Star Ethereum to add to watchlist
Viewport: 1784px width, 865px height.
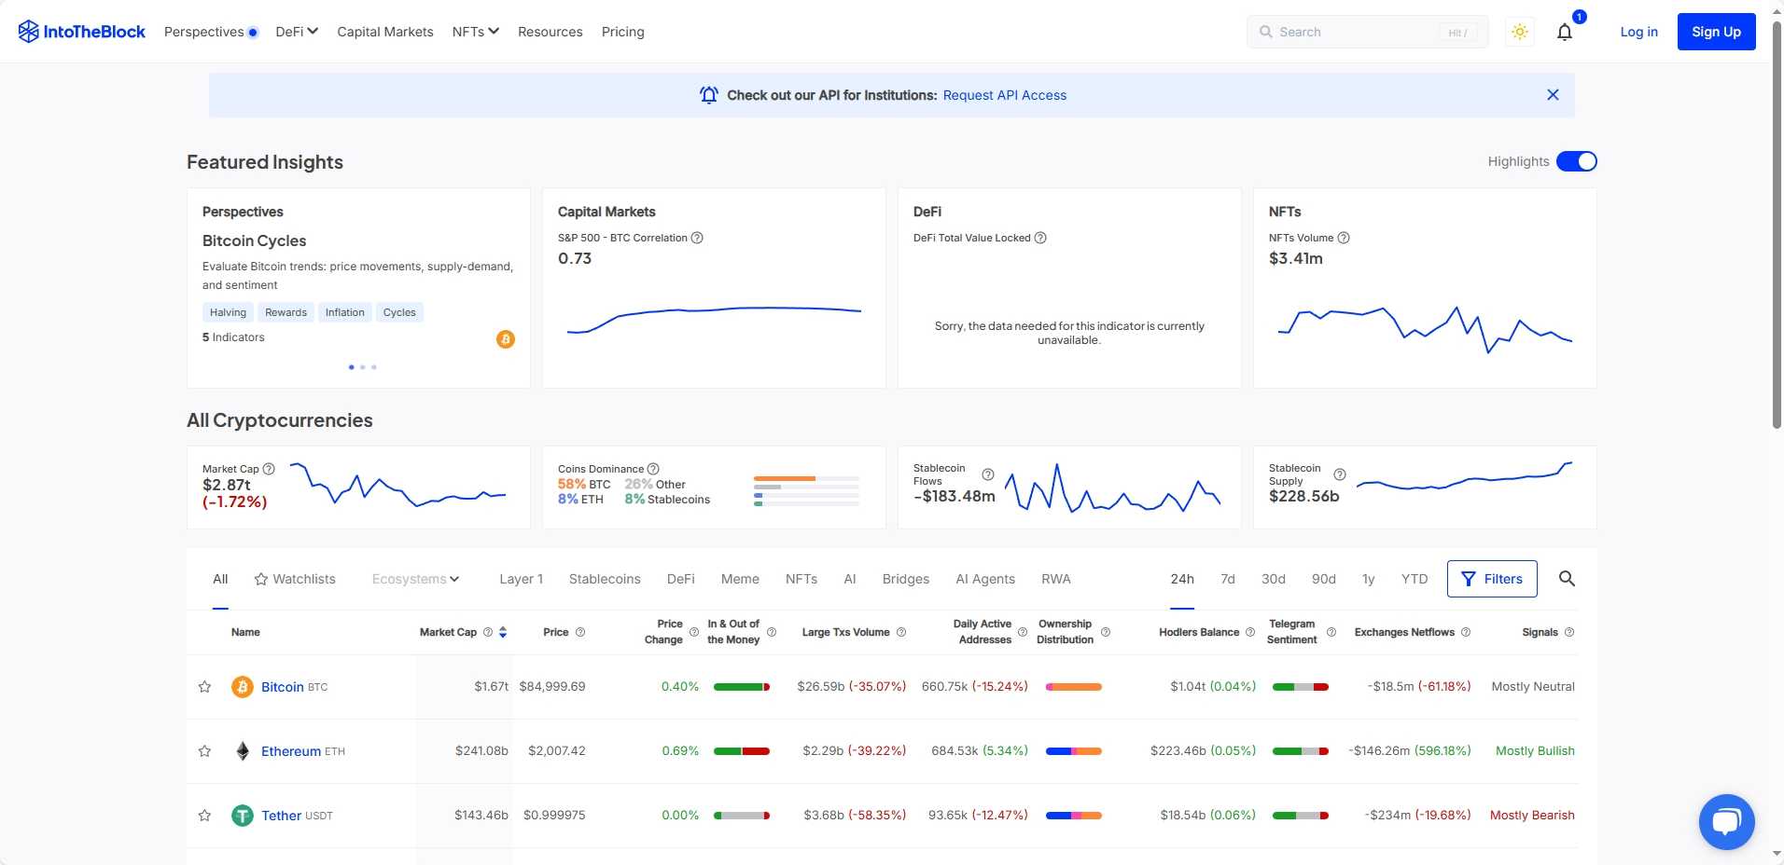click(x=204, y=751)
